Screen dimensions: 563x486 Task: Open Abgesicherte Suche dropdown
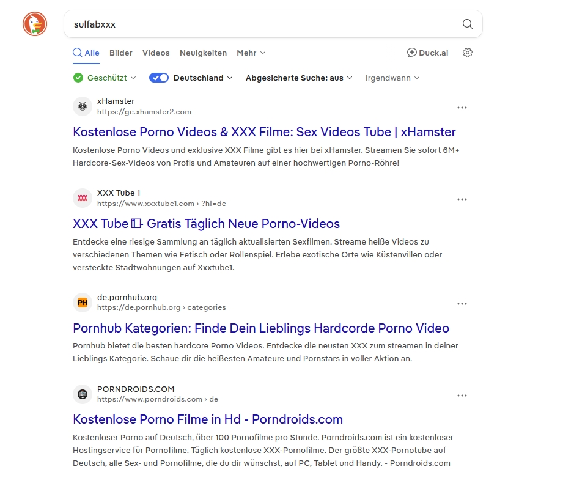pyautogui.click(x=299, y=78)
